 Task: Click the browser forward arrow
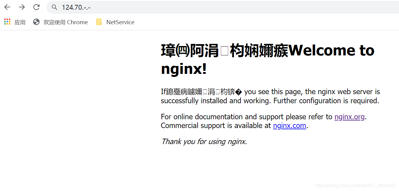(22, 7)
